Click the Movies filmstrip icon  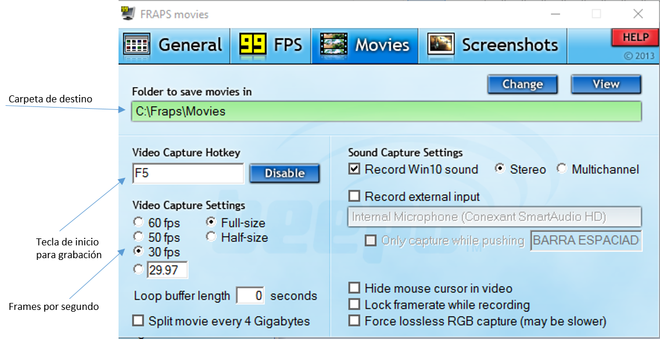[333, 45]
